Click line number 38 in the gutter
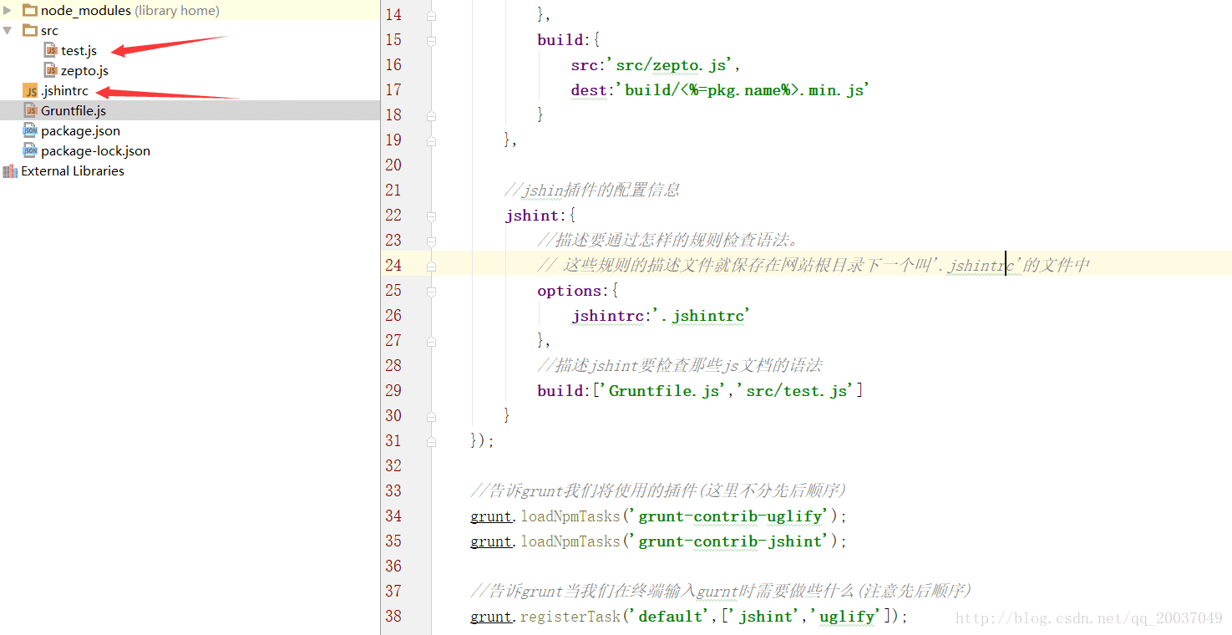 pyautogui.click(x=393, y=617)
